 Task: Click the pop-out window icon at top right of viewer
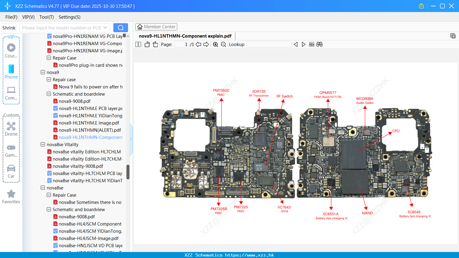click(453, 36)
